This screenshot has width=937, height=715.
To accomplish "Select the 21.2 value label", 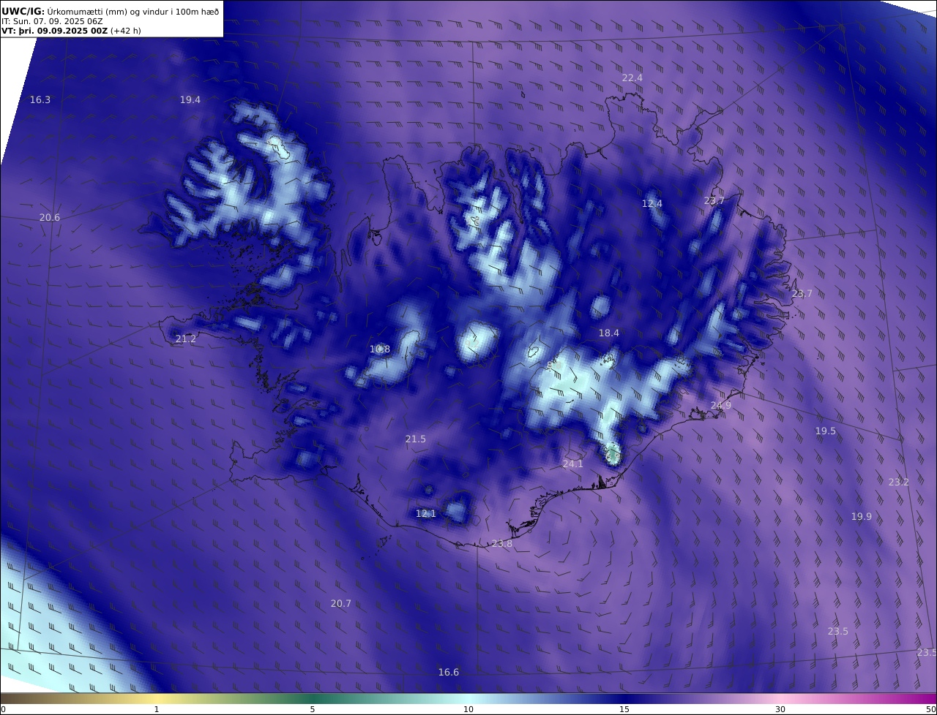I will coord(186,339).
